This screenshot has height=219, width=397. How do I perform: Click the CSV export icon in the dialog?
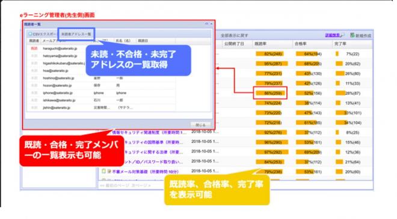30,34
